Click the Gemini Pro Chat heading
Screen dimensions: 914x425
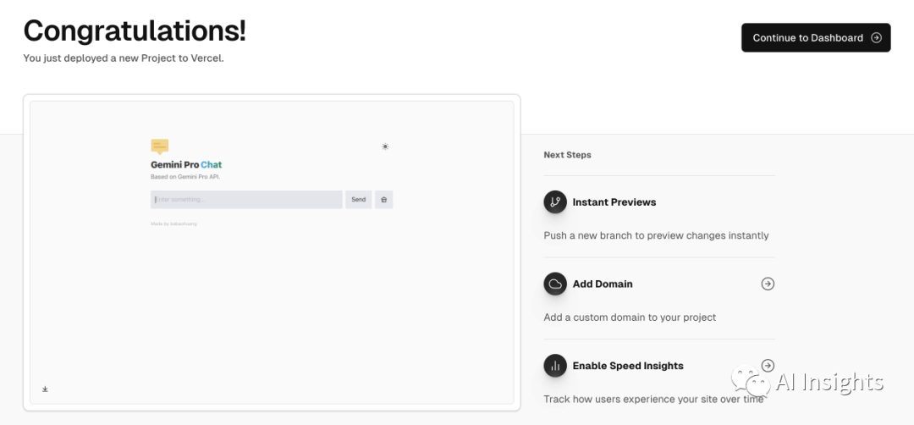click(x=186, y=164)
